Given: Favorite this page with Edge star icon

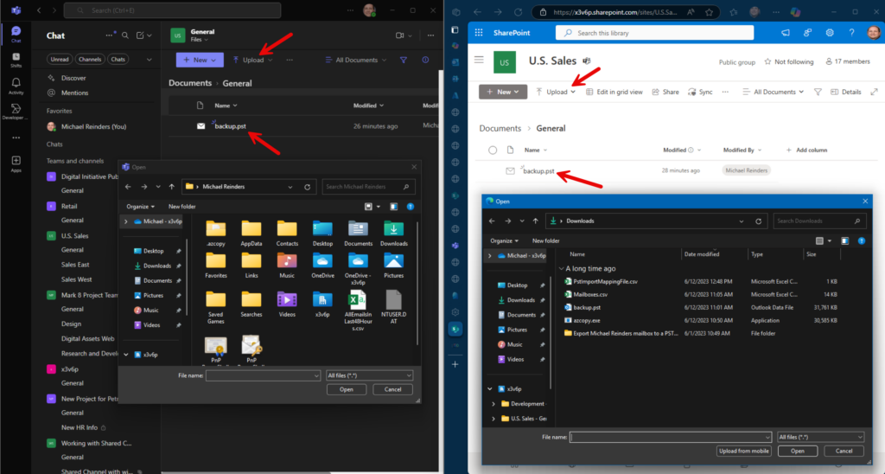Looking at the screenshot, I should click(709, 12).
